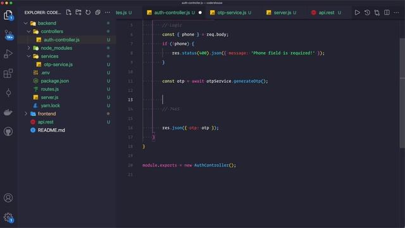The image size is (405, 228).
Task: Click the api.rest file icon in Explorer
Action: click(33, 122)
